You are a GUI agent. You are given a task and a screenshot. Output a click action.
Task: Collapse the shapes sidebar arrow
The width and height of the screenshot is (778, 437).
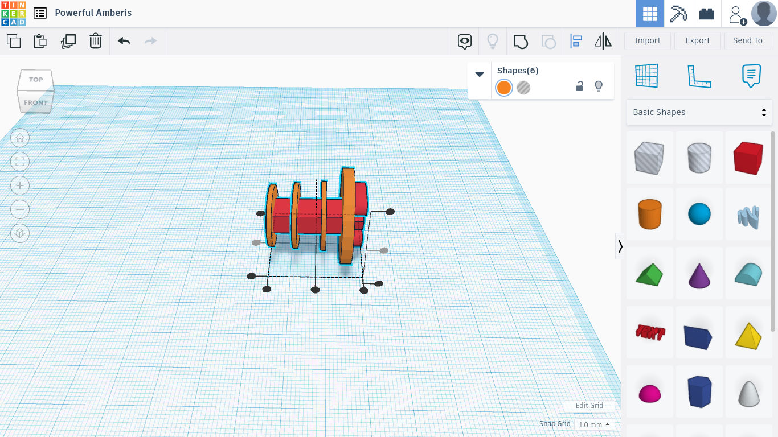tap(620, 246)
